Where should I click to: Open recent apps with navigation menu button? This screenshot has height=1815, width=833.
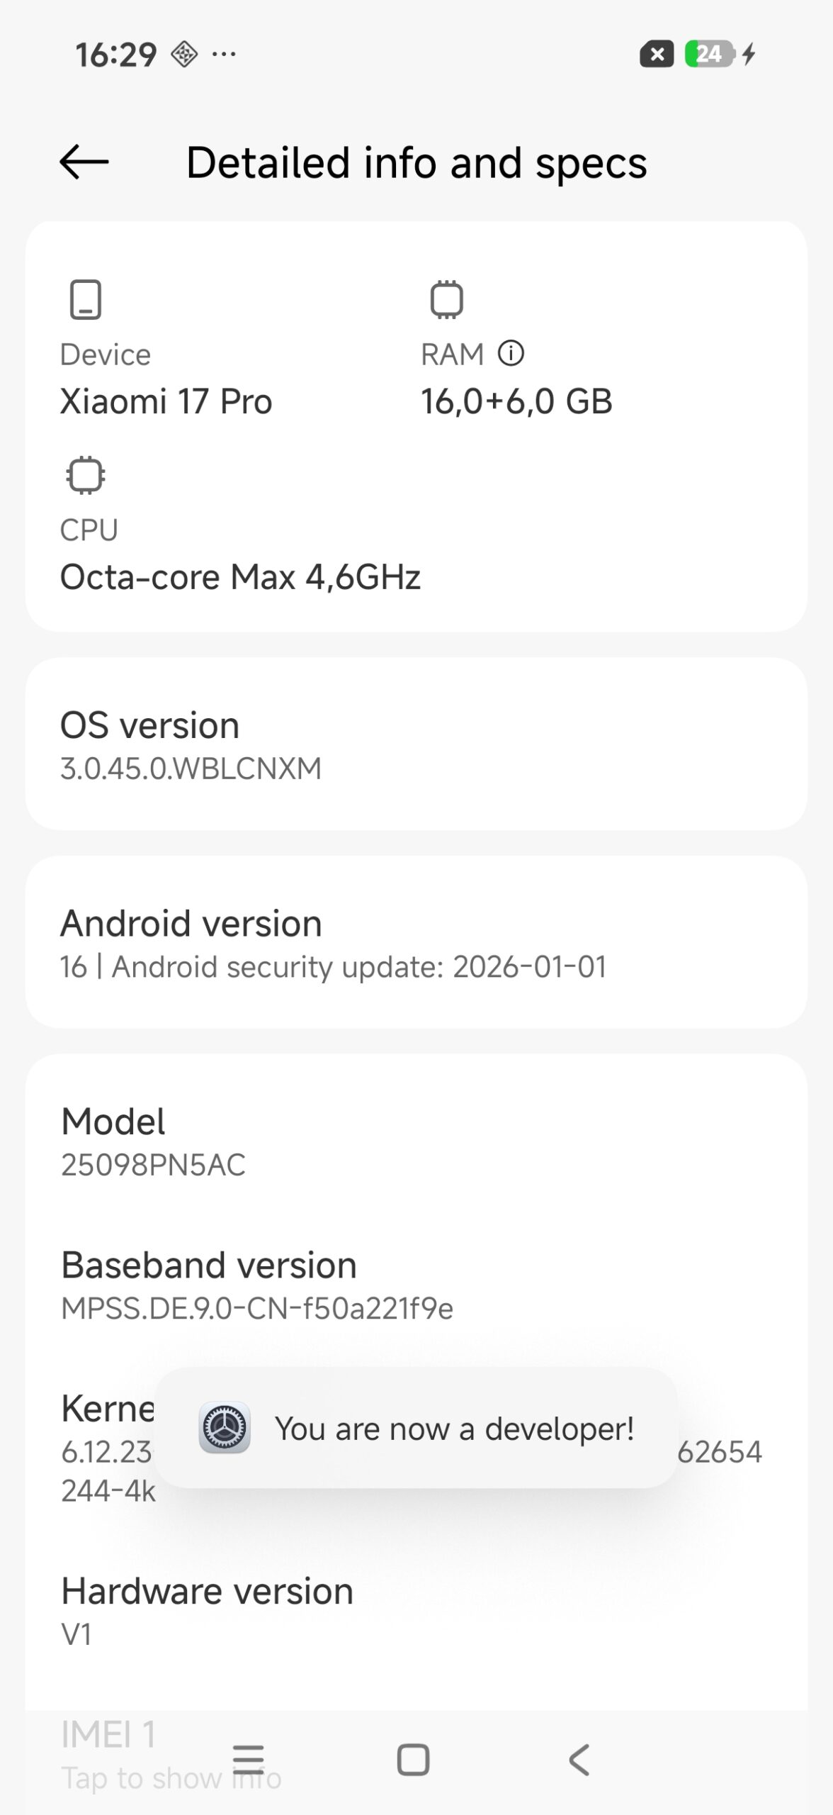248,1760
